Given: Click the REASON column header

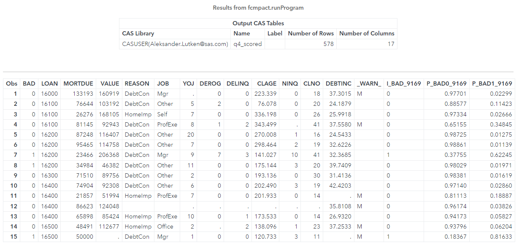Looking at the screenshot, I should tap(137, 83).
